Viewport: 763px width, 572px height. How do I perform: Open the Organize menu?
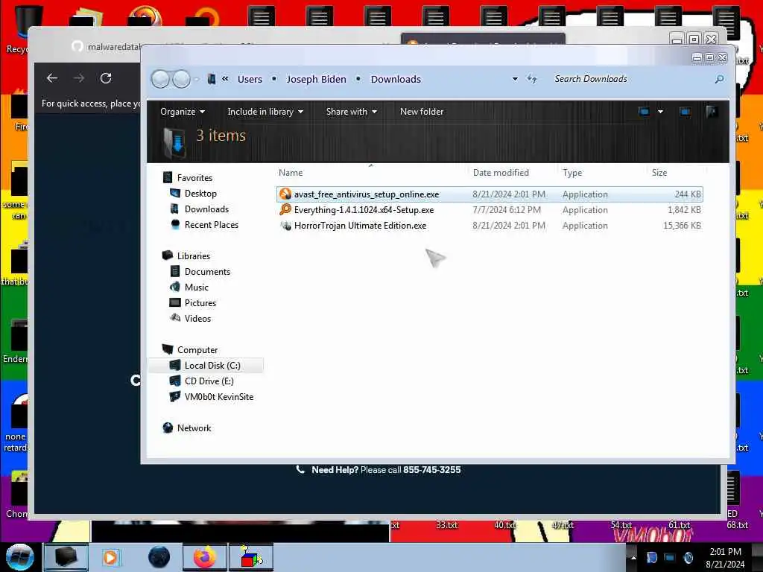(x=183, y=112)
